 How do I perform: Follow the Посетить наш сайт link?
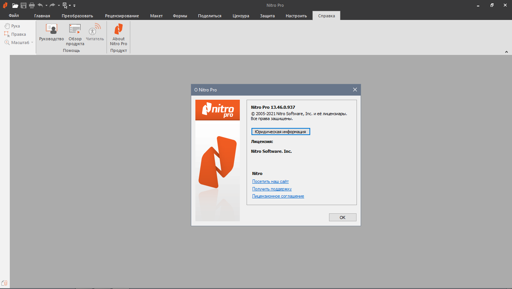(270, 181)
